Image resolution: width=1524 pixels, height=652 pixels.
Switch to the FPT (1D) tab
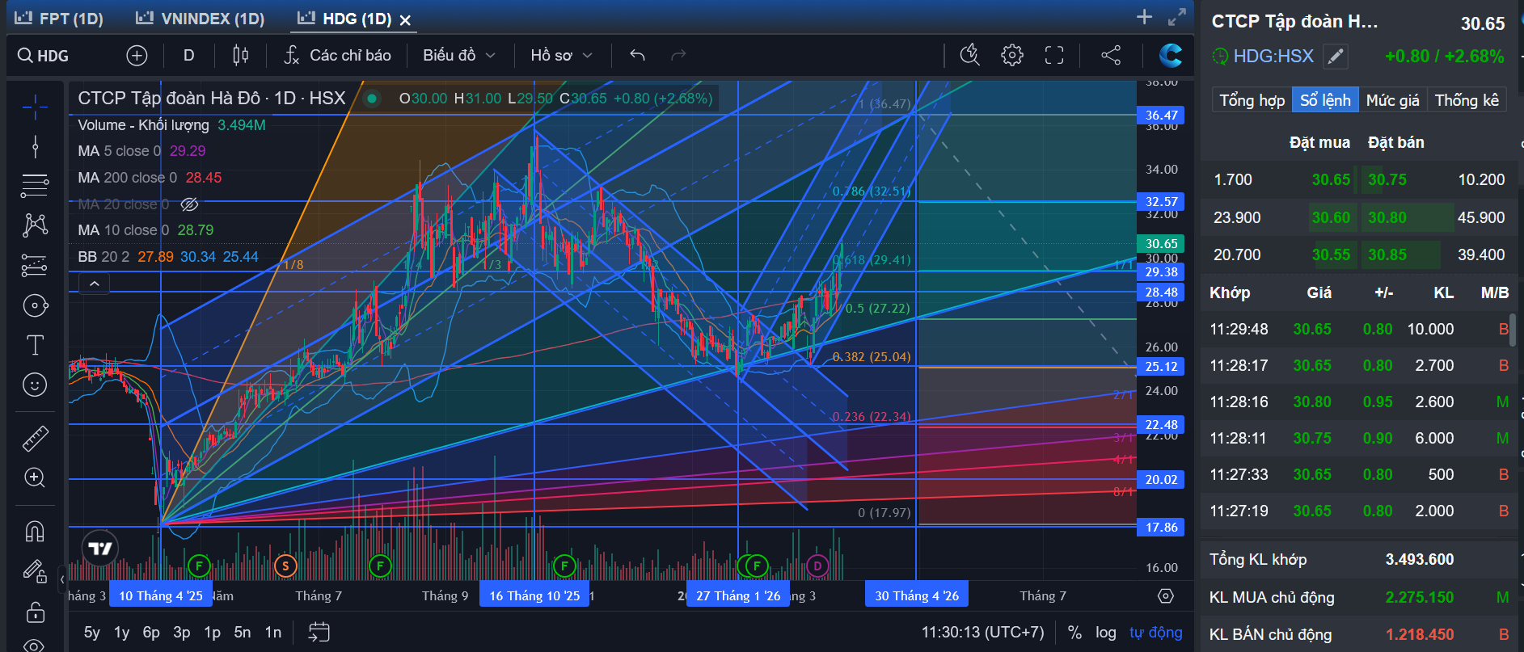(x=58, y=19)
